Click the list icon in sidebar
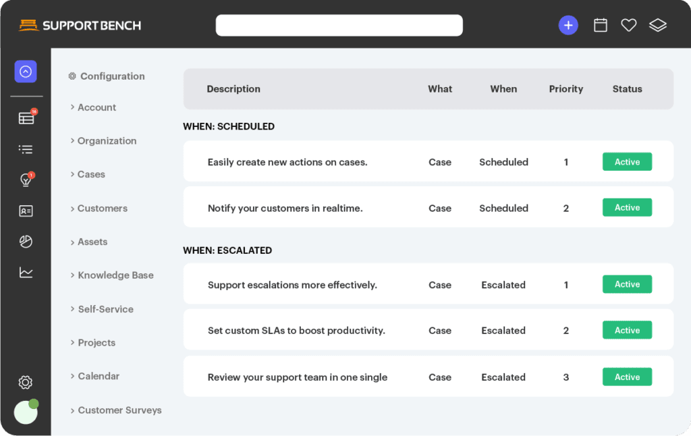This screenshot has height=436, width=691. tap(26, 149)
